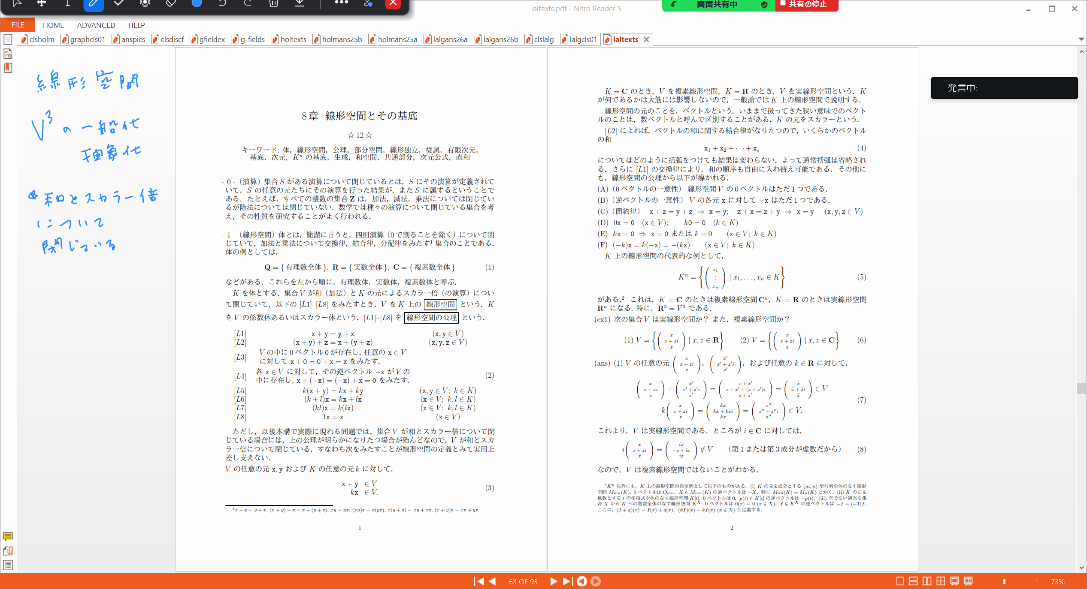
Task: Enter full screen view mode
Action: coord(954,581)
